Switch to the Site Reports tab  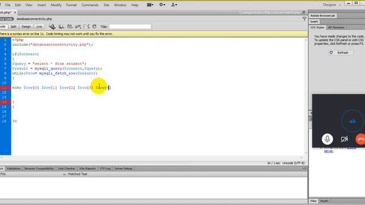(87, 169)
